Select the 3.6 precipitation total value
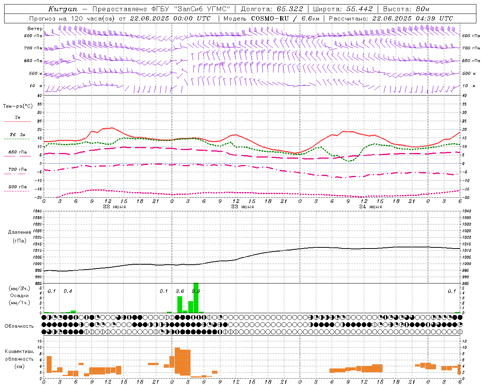Screen dimensions: 482x385 [180, 291]
